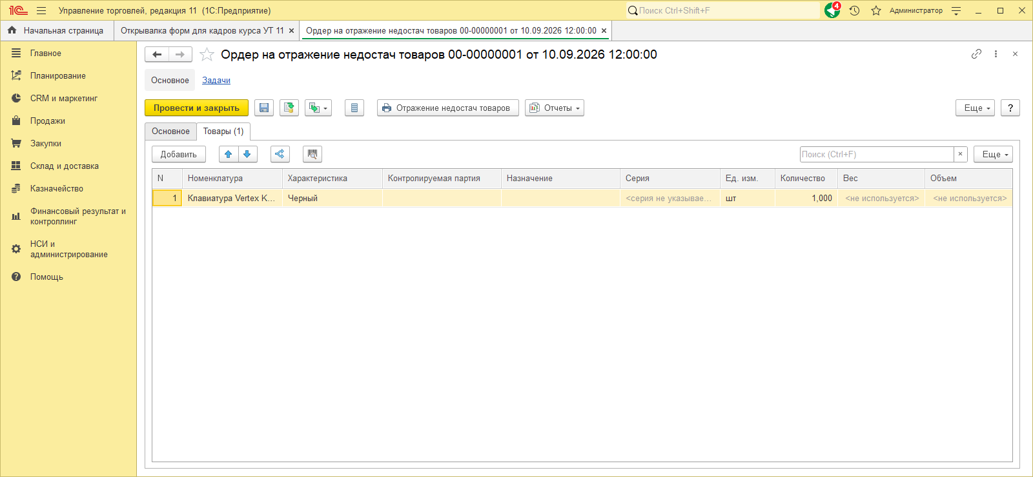Screen dimensions: 1033x477
Task: Click the barcode search icon
Action: tap(312, 155)
